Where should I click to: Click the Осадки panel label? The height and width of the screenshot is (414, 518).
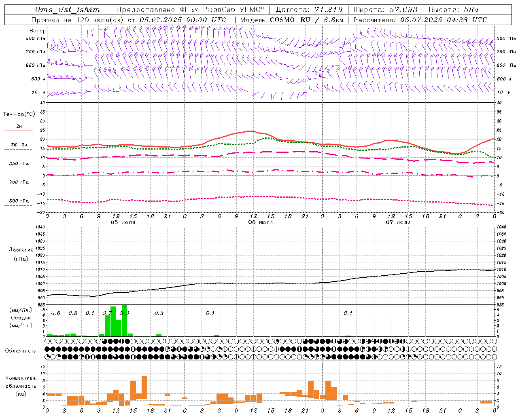[21, 318]
